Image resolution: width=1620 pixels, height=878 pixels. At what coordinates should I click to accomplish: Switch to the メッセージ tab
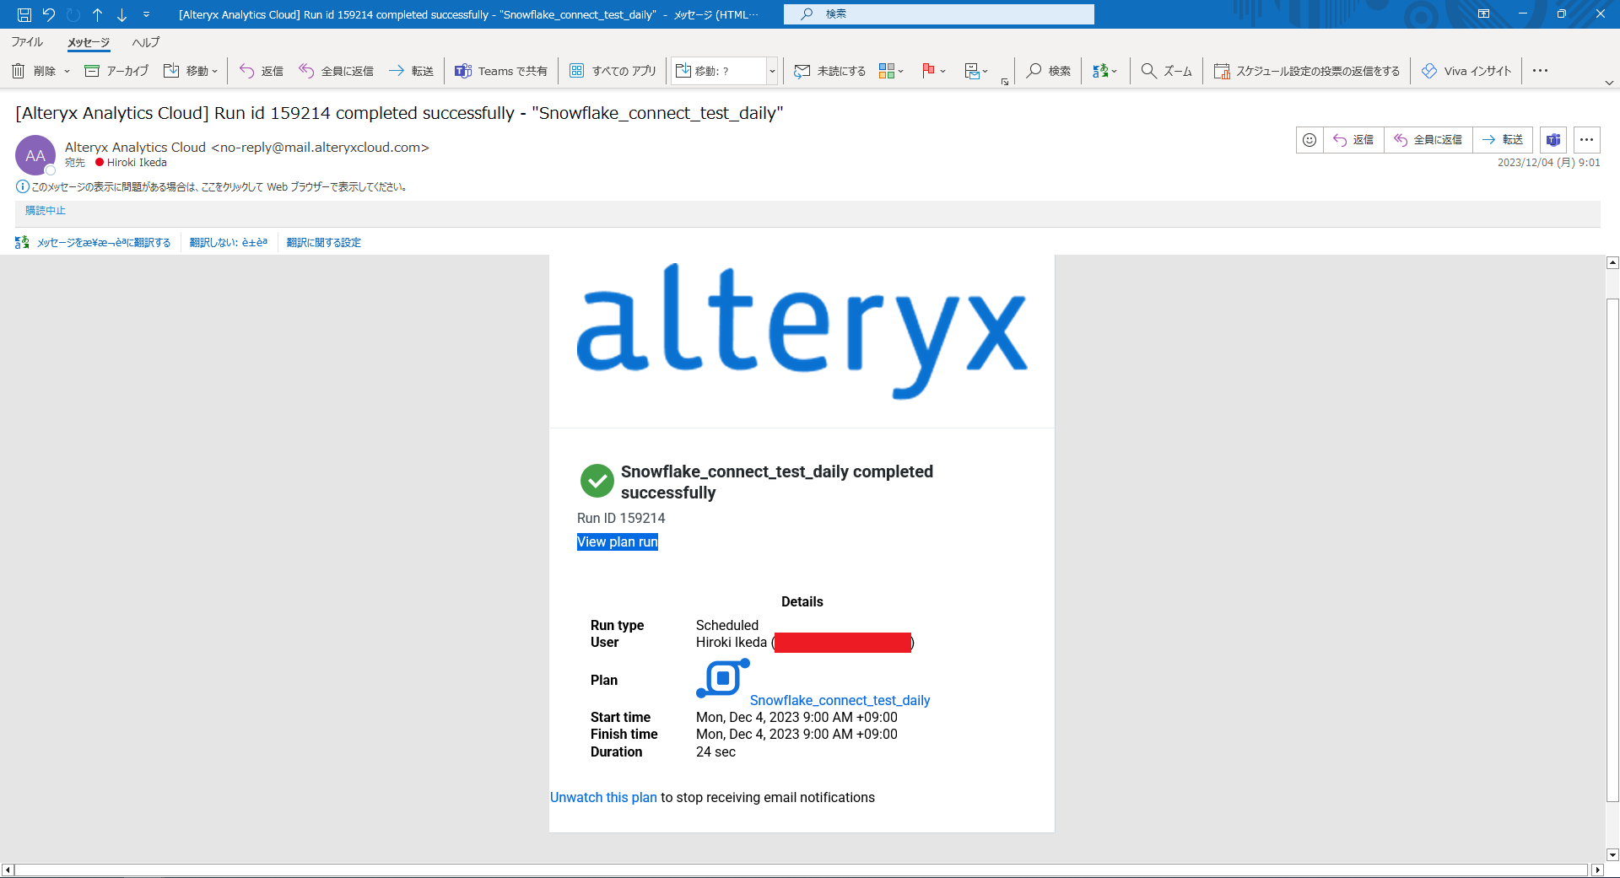point(89,42)
